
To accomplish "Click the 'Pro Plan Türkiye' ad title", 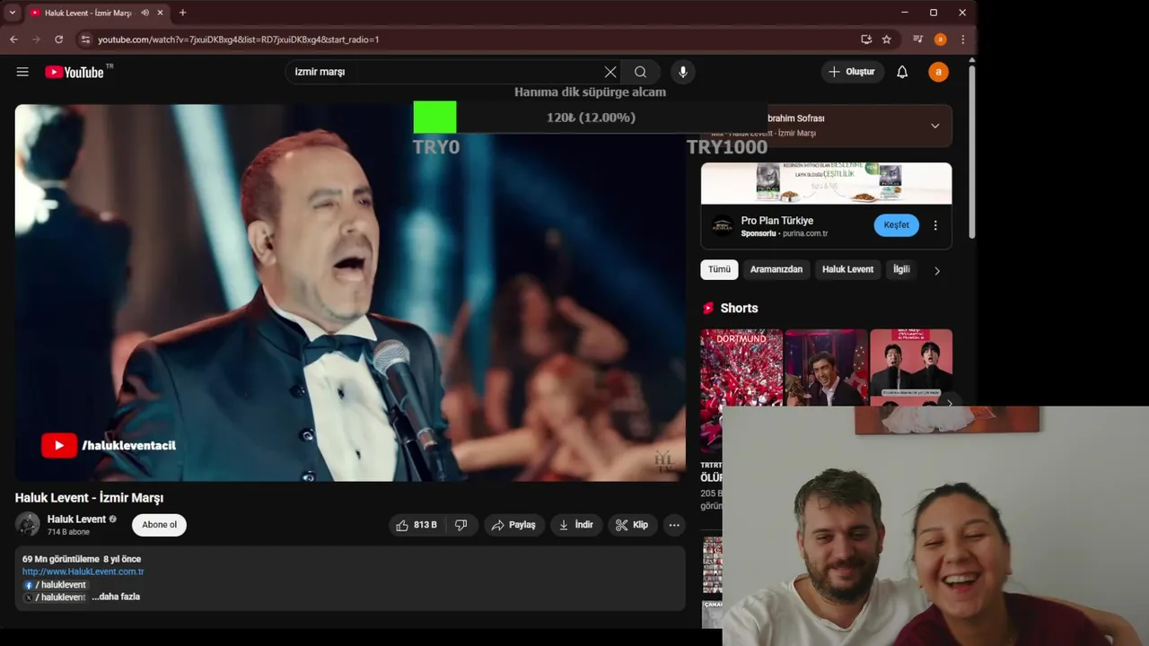I will [x=777, y=221].
